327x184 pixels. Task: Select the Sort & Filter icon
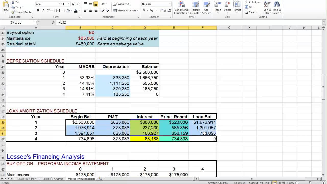tap(267, 8)
